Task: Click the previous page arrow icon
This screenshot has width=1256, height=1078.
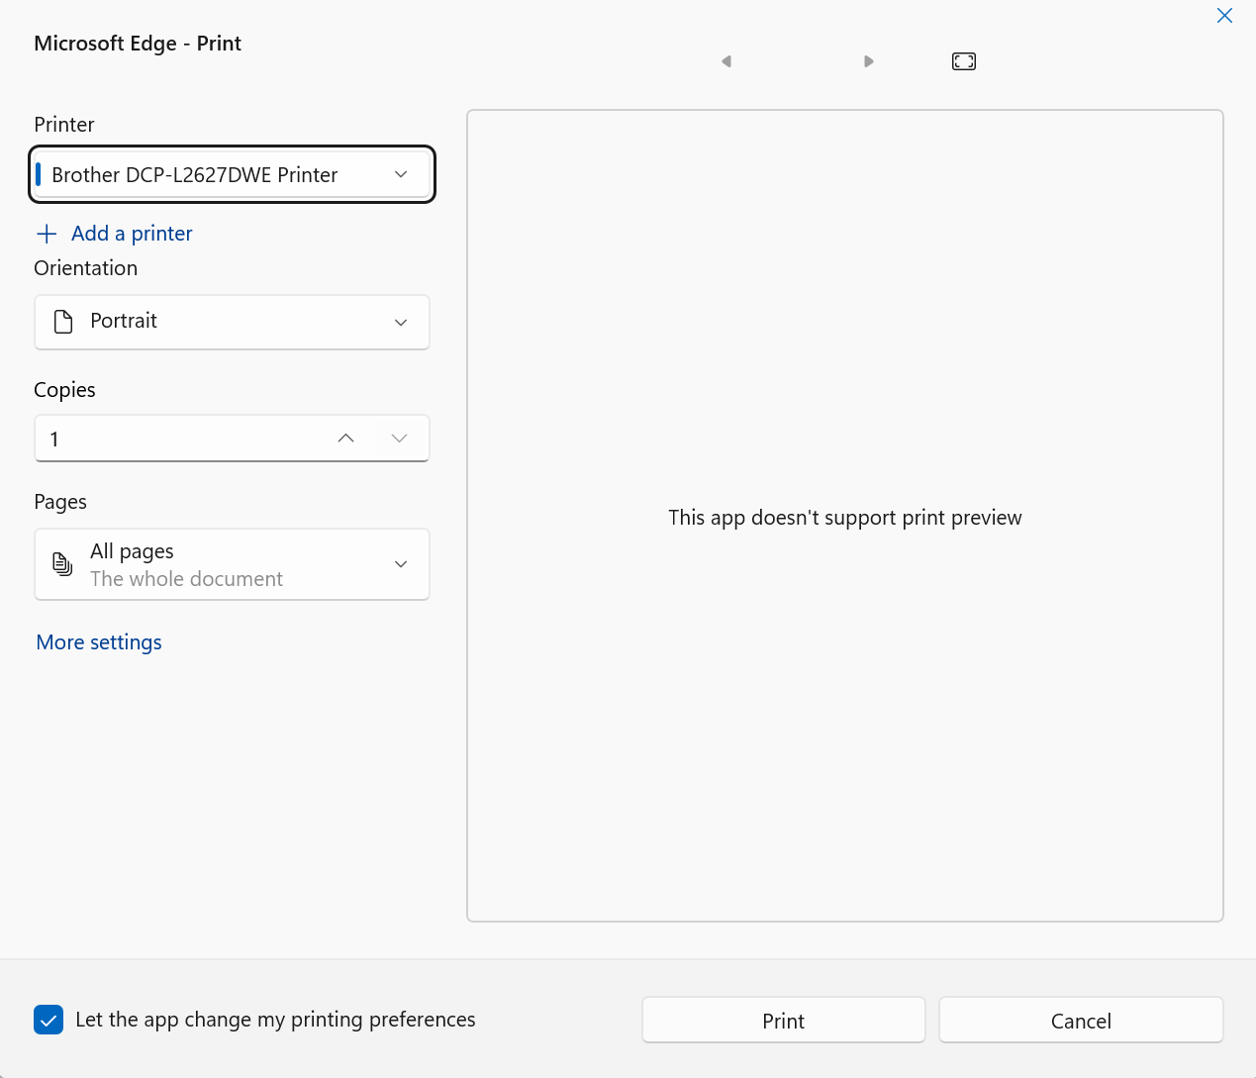Action: pyautogui.click(x=726, y=61)
